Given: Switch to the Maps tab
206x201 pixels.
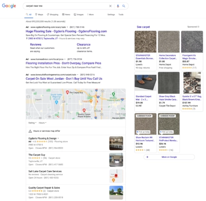Looking at the screenshot, I should [x=39, y=14].
